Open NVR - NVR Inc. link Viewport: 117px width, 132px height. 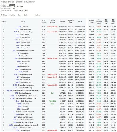(x=23, y=106)
